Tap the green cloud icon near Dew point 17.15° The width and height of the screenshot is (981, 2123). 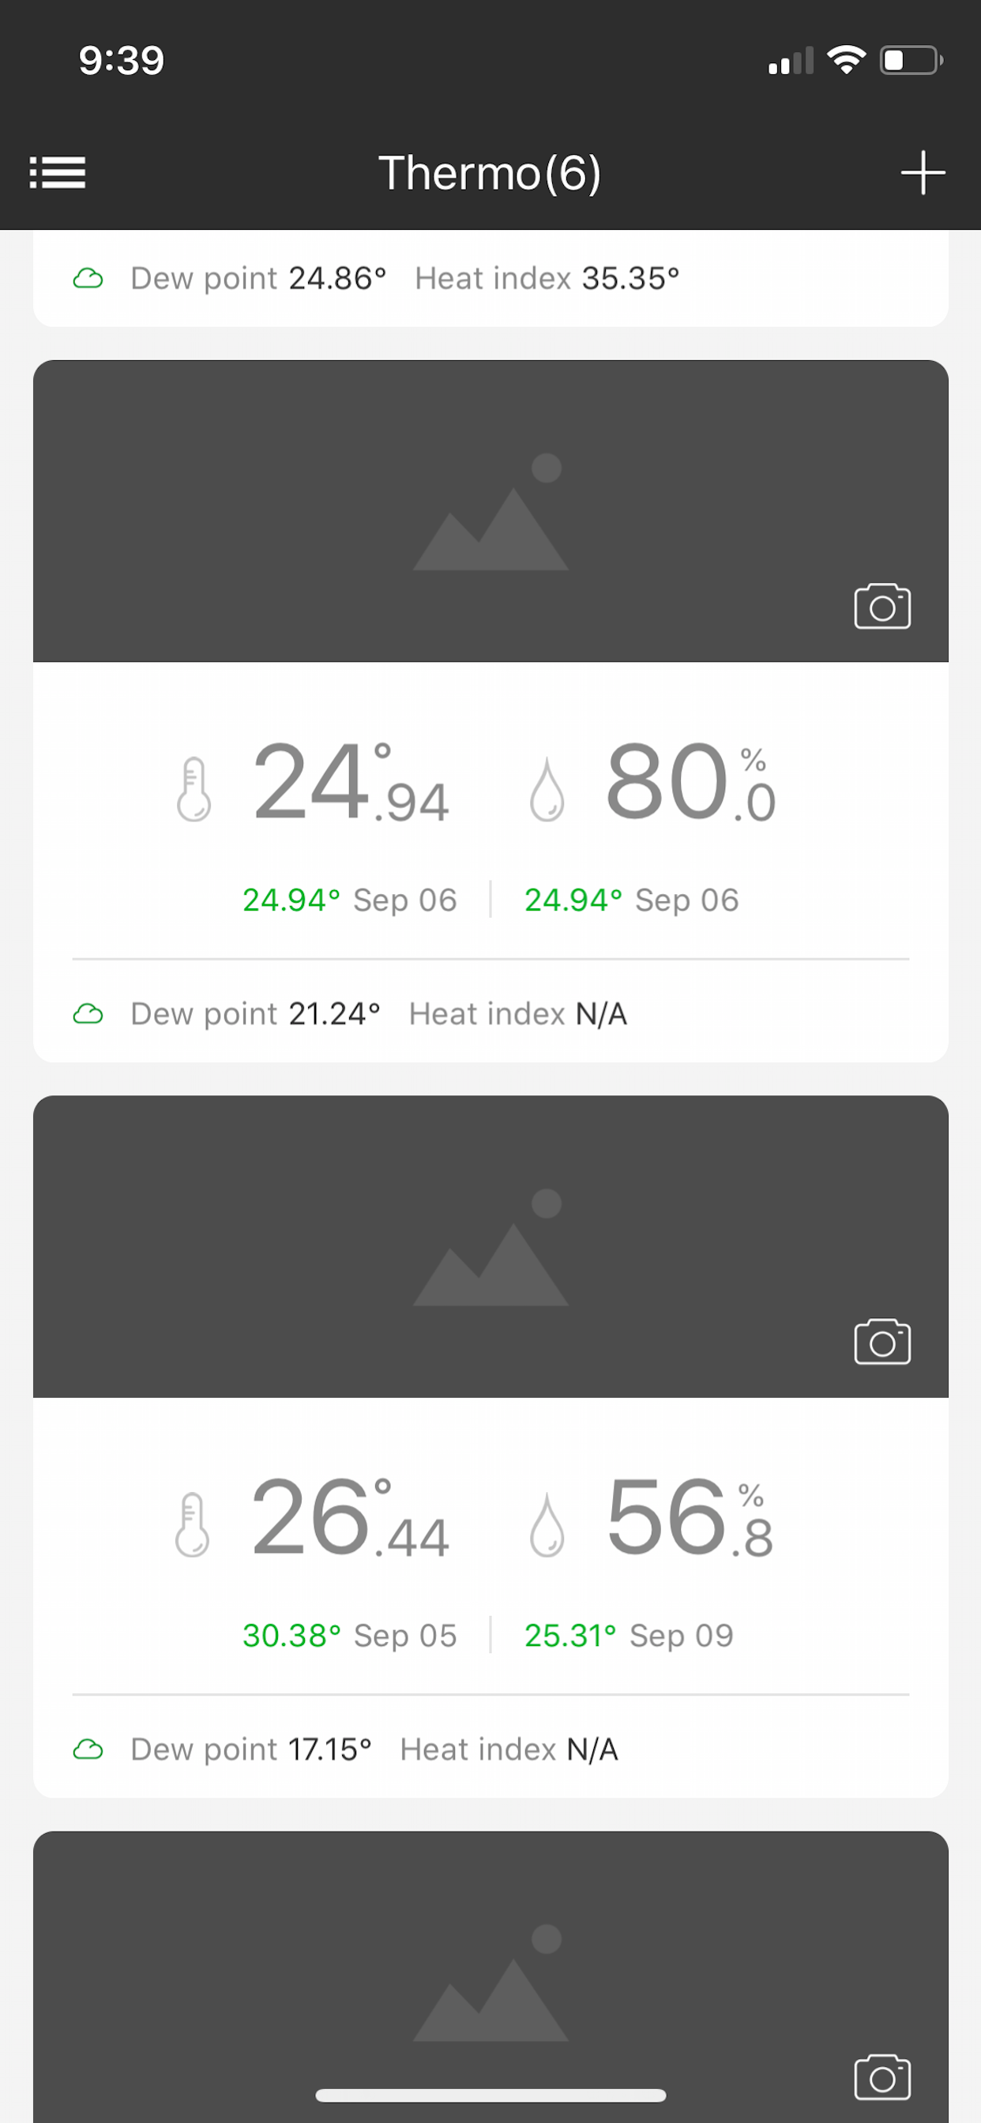(x=90, y=1748)
